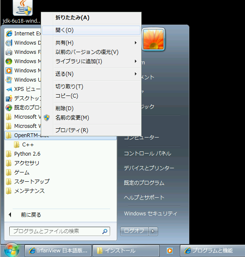Click the ログオフ button
This screenshot has height=257, width=245.
click(134, 231)
